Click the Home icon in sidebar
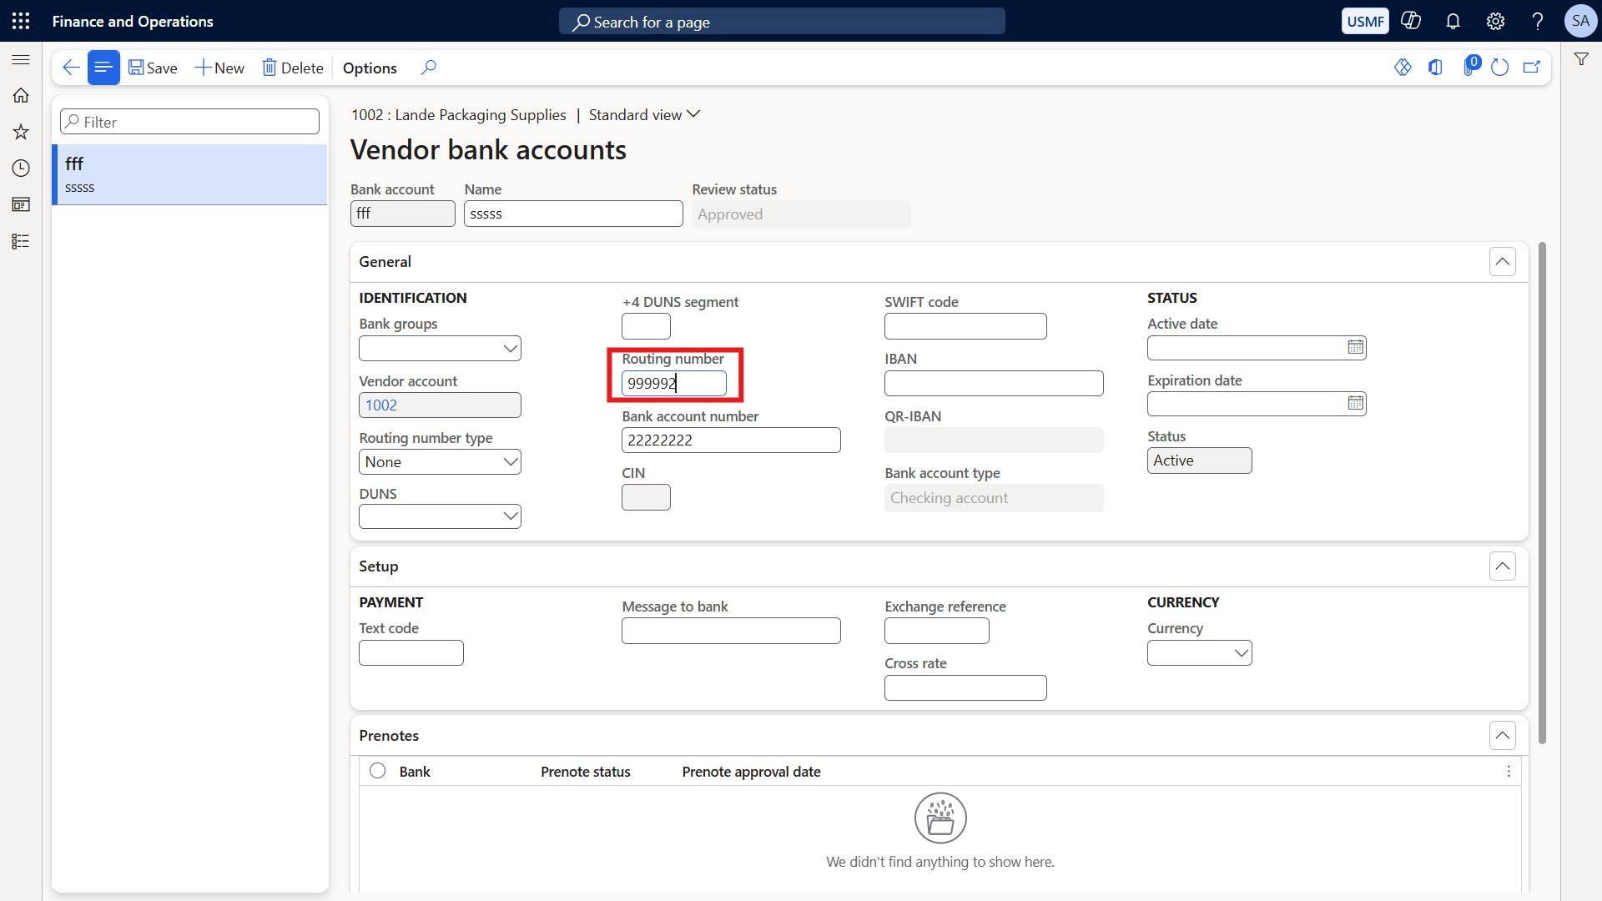Image resolution: width=1602 pixels, height=901 pixels. 21,95
